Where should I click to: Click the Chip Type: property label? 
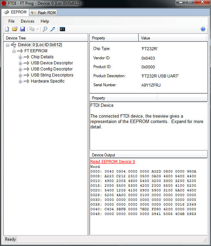pos(102,49)
